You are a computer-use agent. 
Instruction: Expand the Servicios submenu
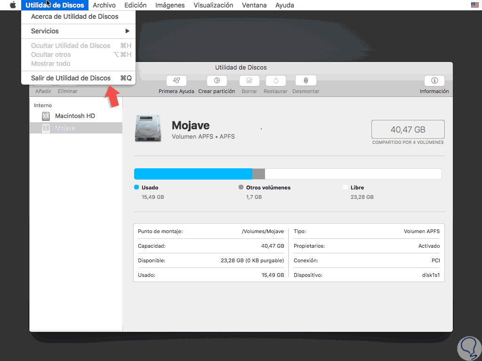click(x=79, y=31)
